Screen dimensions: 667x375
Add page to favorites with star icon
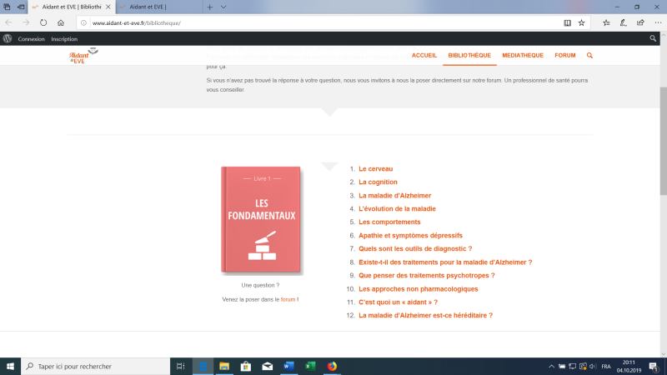coord(581,22)
